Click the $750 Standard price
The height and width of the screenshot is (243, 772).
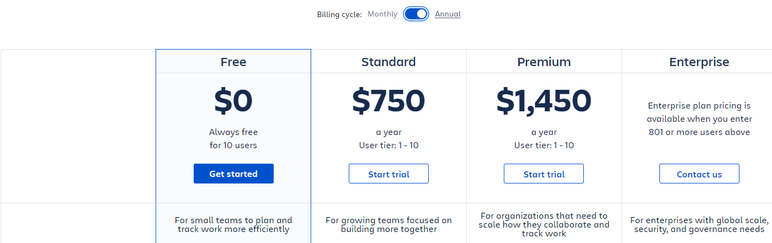click(388, 100)
